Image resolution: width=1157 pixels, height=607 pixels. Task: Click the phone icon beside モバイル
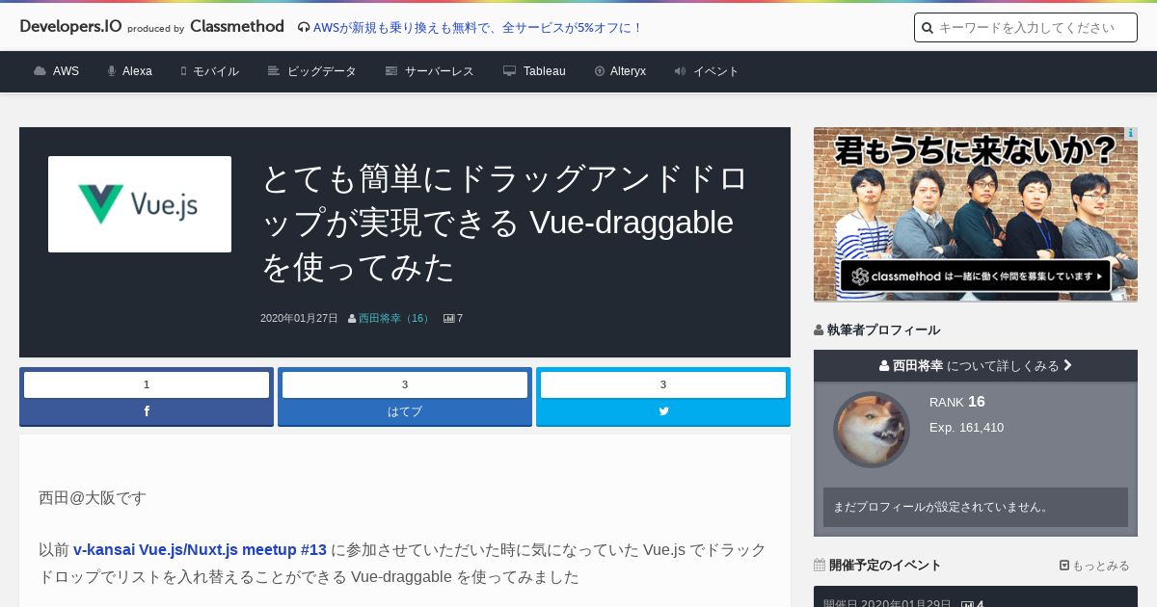pos(183,71)
